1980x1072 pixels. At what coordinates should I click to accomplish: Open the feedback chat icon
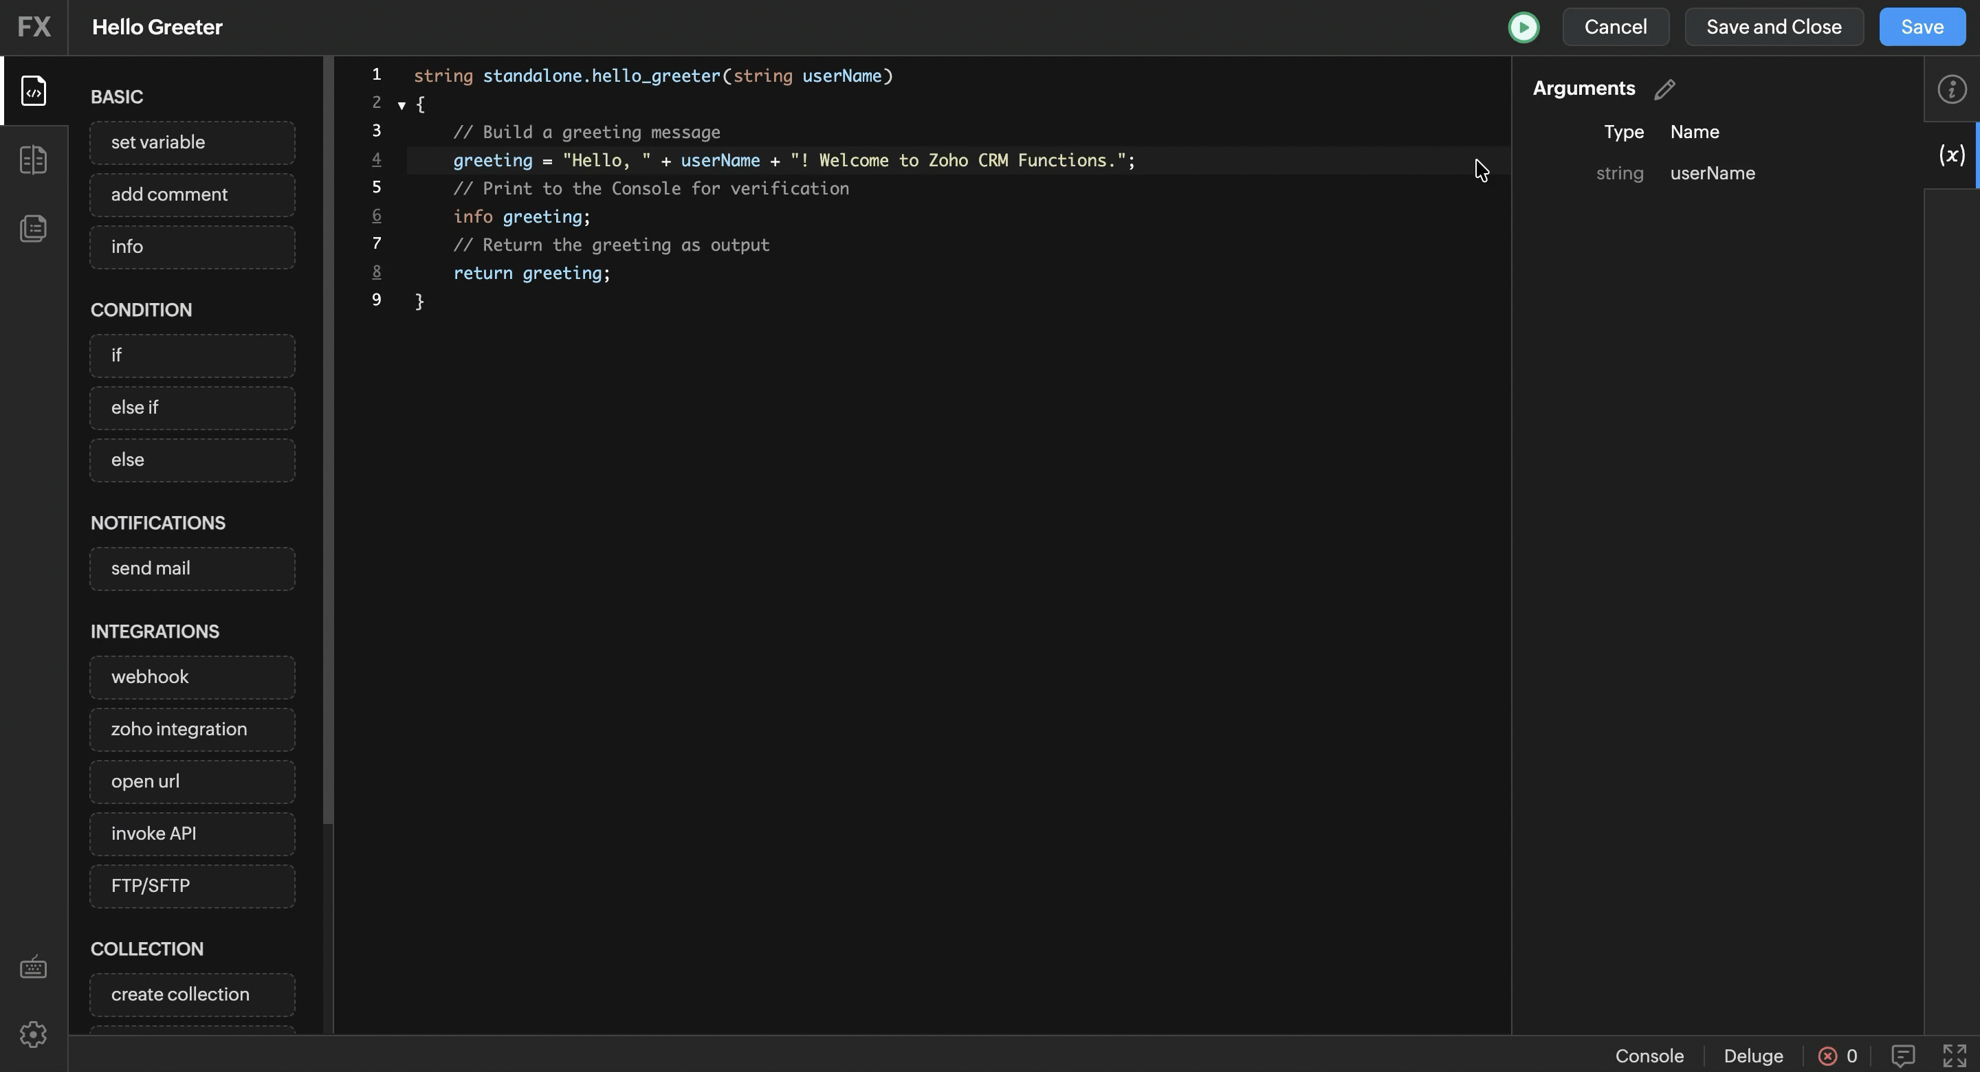click(x=1902, y=1056)
